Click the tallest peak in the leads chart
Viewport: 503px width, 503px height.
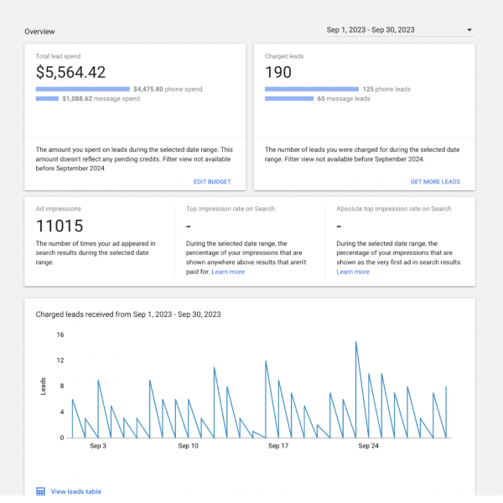click(356, 342)
